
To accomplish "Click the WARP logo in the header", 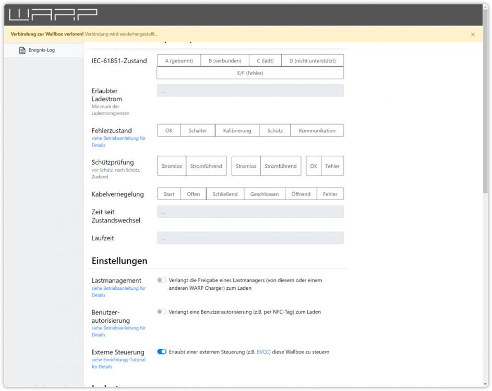I will 52,14.
